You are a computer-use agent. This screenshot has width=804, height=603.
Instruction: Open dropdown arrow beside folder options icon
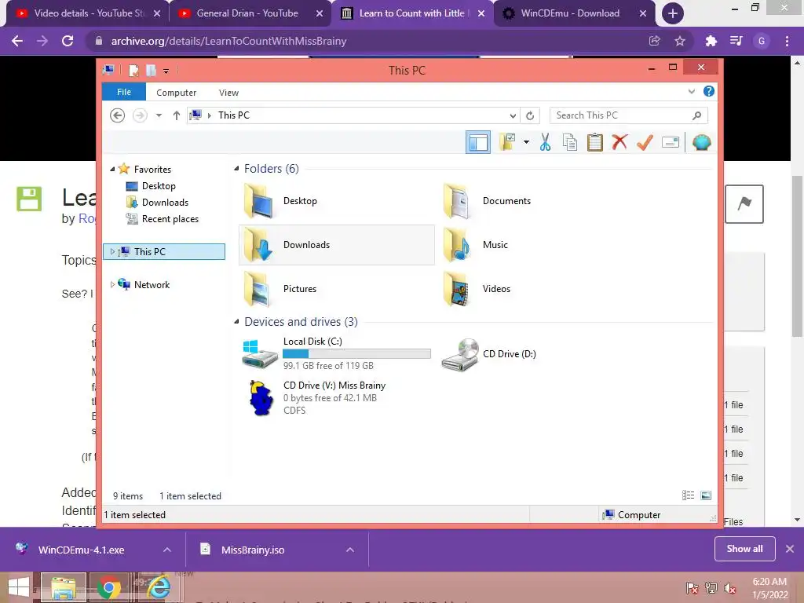point(526,142)
